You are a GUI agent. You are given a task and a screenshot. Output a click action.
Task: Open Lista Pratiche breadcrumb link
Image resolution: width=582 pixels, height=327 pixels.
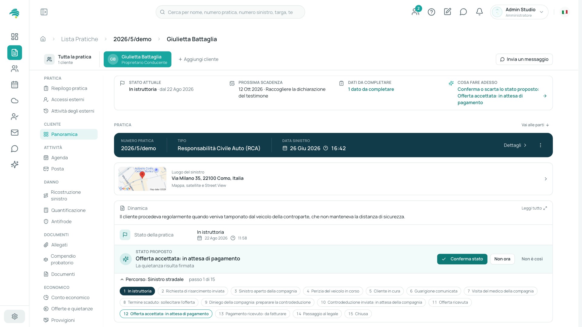[x=79, y=39]
